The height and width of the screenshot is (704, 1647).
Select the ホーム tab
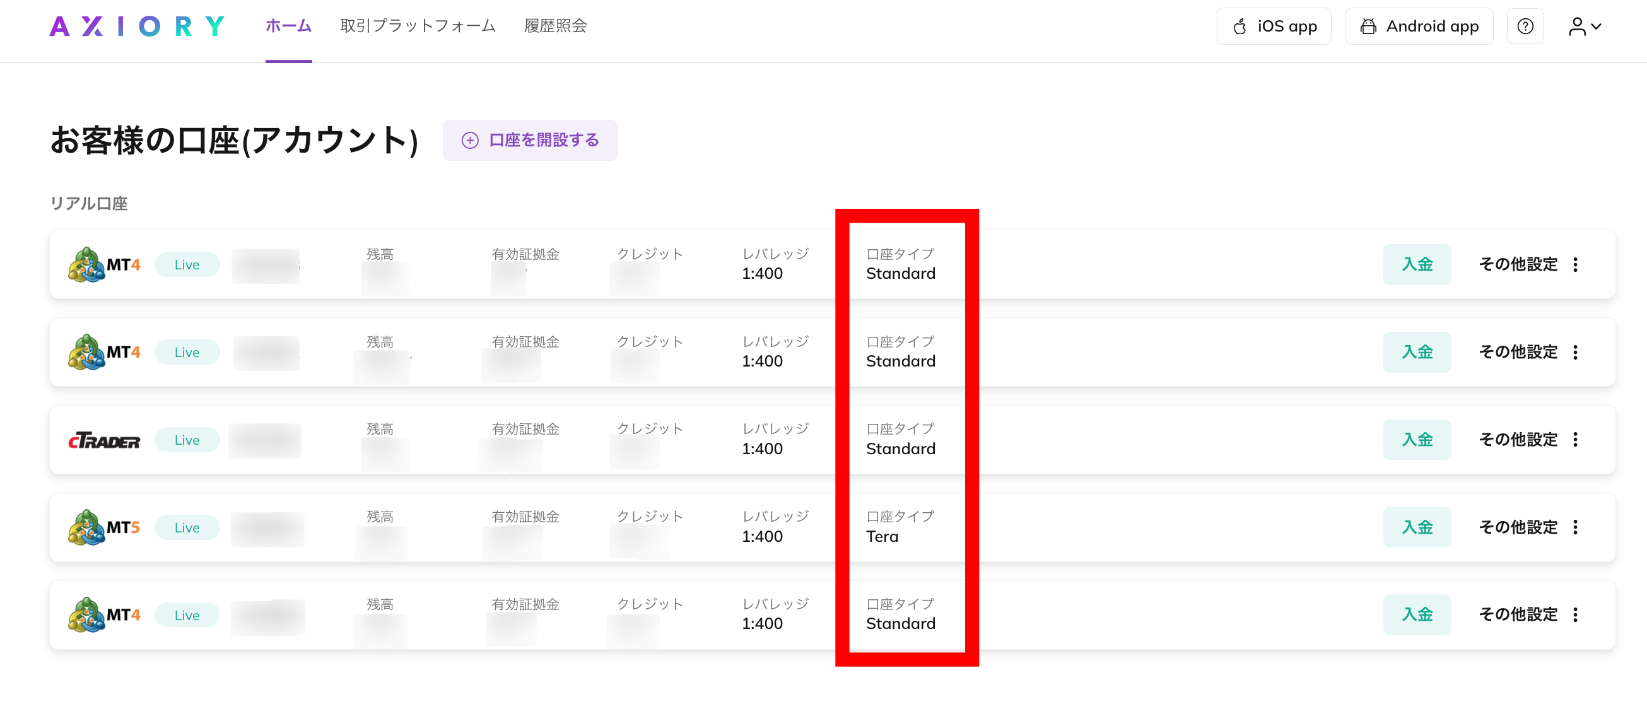pyautogui.click(x=288, y=26)
